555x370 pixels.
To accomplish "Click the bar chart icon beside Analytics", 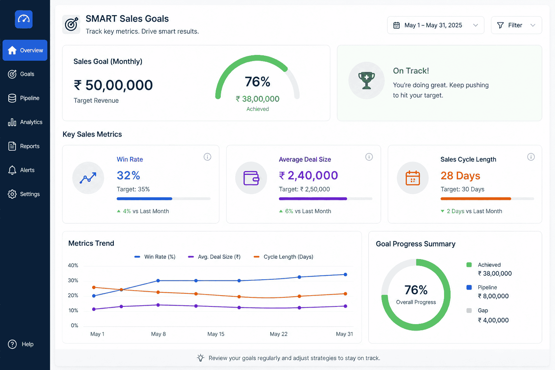I will pyautogui.click(x=12, y=122).
